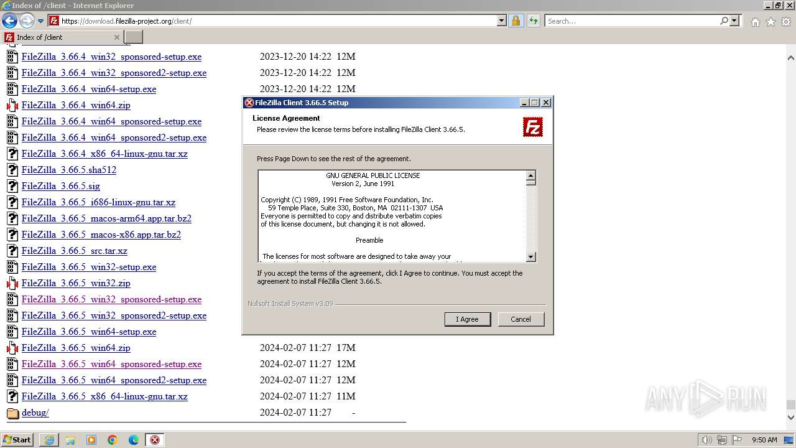Open recent pages dropdown arrow
796x448 pixels.
pyautogui.click(x=41, y=21)
